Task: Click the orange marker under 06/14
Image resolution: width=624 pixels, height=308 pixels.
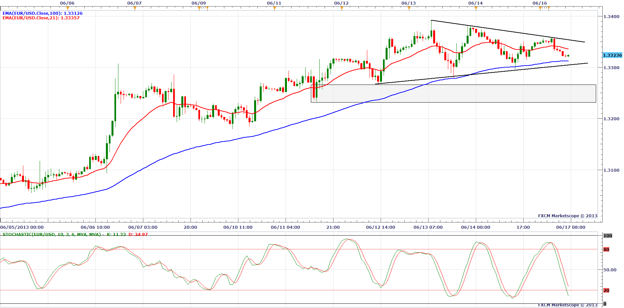Action: click(476, 8)
